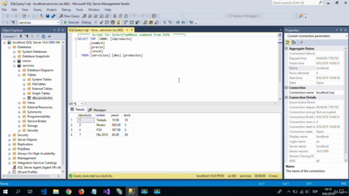Toggle Include Live Query Statistics
Viewport: 349px width, 196px height.
[132, 22]
